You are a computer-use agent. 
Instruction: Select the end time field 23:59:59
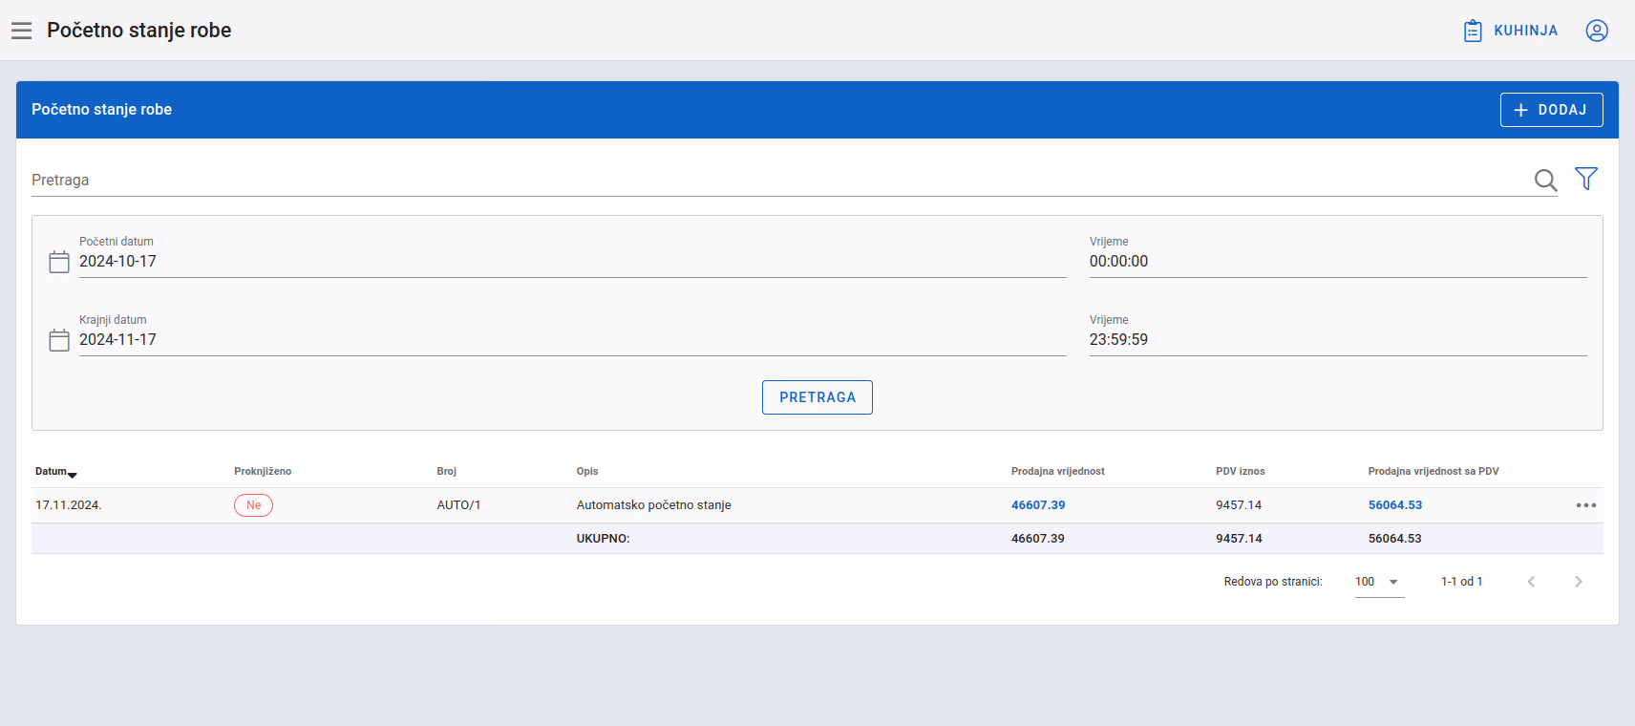coord(1338,340)
